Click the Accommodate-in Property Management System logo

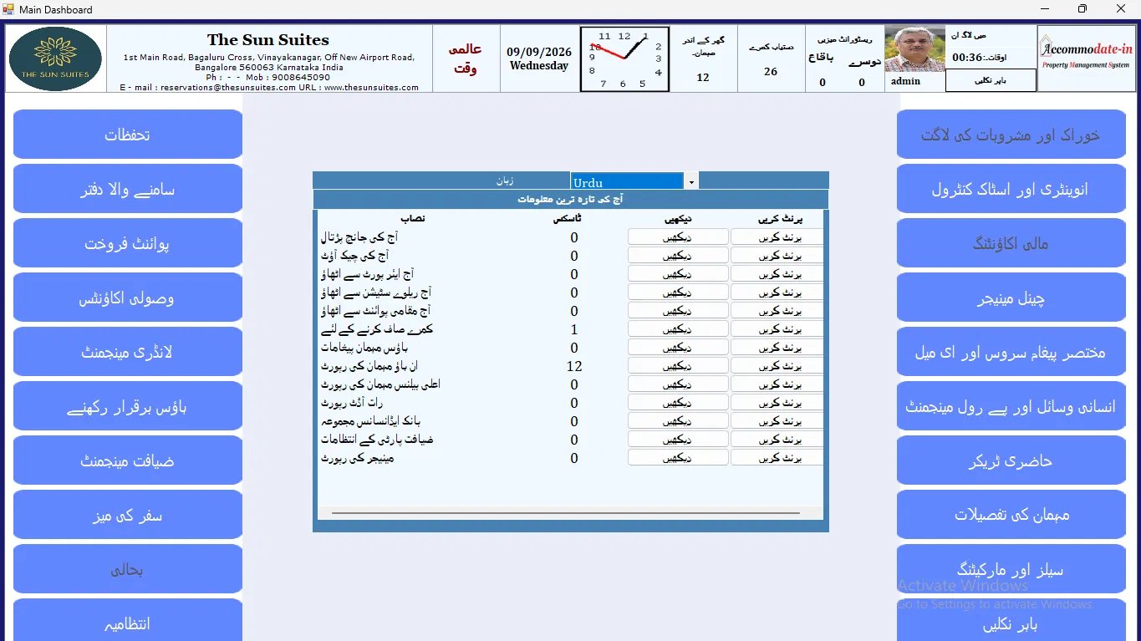pos(1087,58)
